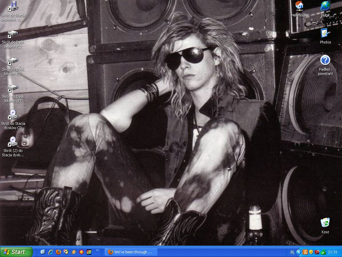Image resolution: width=342 pixels, height=257 pixels.
Task: Open the Java tray icon
Action: [305, 252]
